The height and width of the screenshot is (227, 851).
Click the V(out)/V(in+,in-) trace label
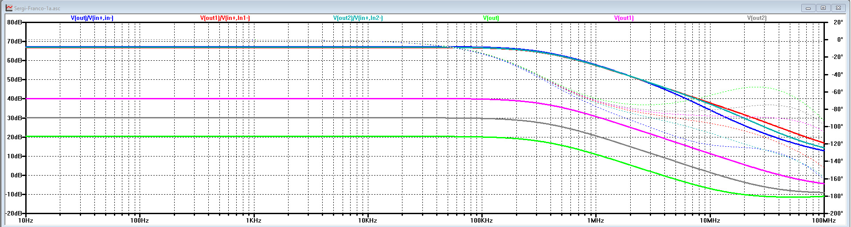click(92, 18)
